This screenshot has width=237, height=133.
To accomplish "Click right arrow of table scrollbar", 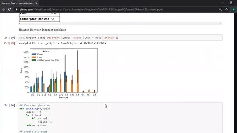I will point(221,24).
